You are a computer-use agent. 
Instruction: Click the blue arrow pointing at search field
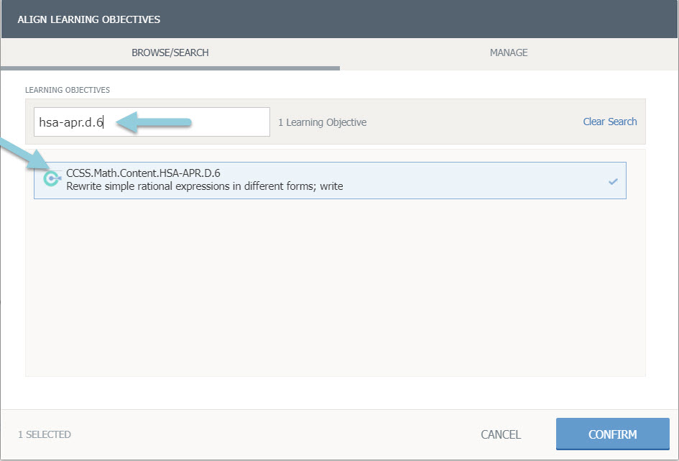(x=154, y=124)
